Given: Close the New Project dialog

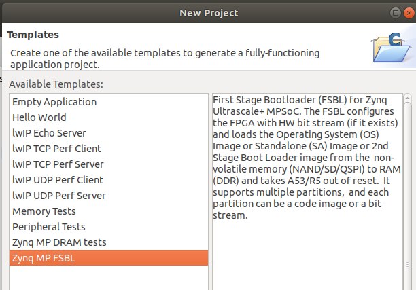Looking at the screenshot, I should [x=409, y=12].
